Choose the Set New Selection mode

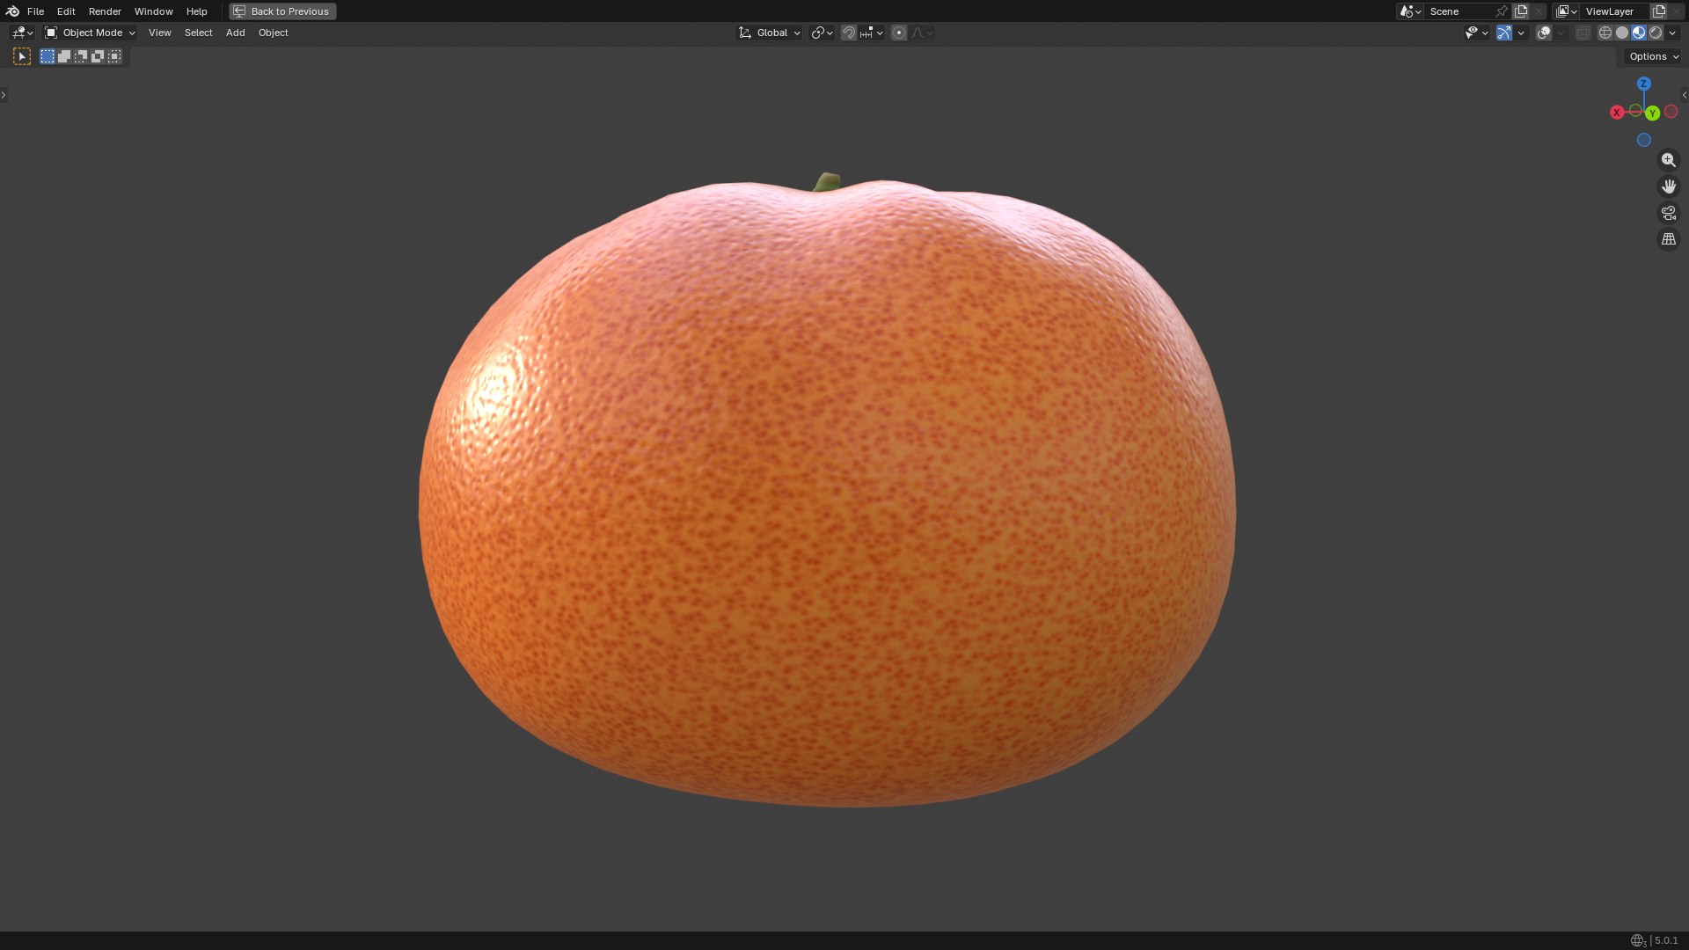tap(48, 56)
